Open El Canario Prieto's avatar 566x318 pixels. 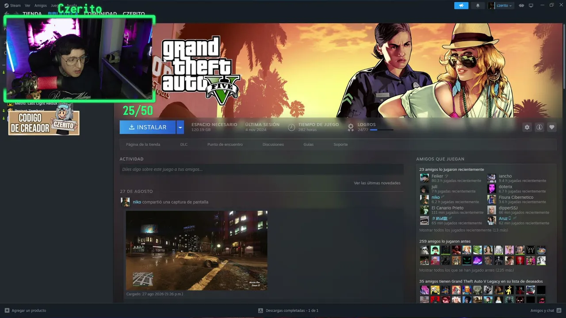(424, 210)
